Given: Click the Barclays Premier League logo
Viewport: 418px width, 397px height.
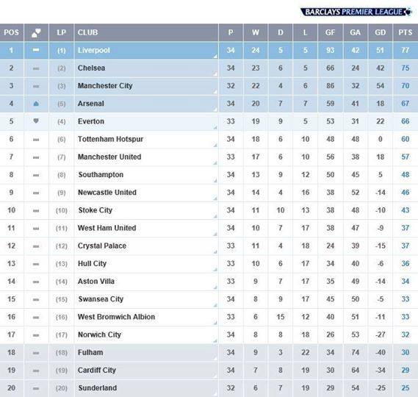Looking at the screenshot, I should coord(356,12).
